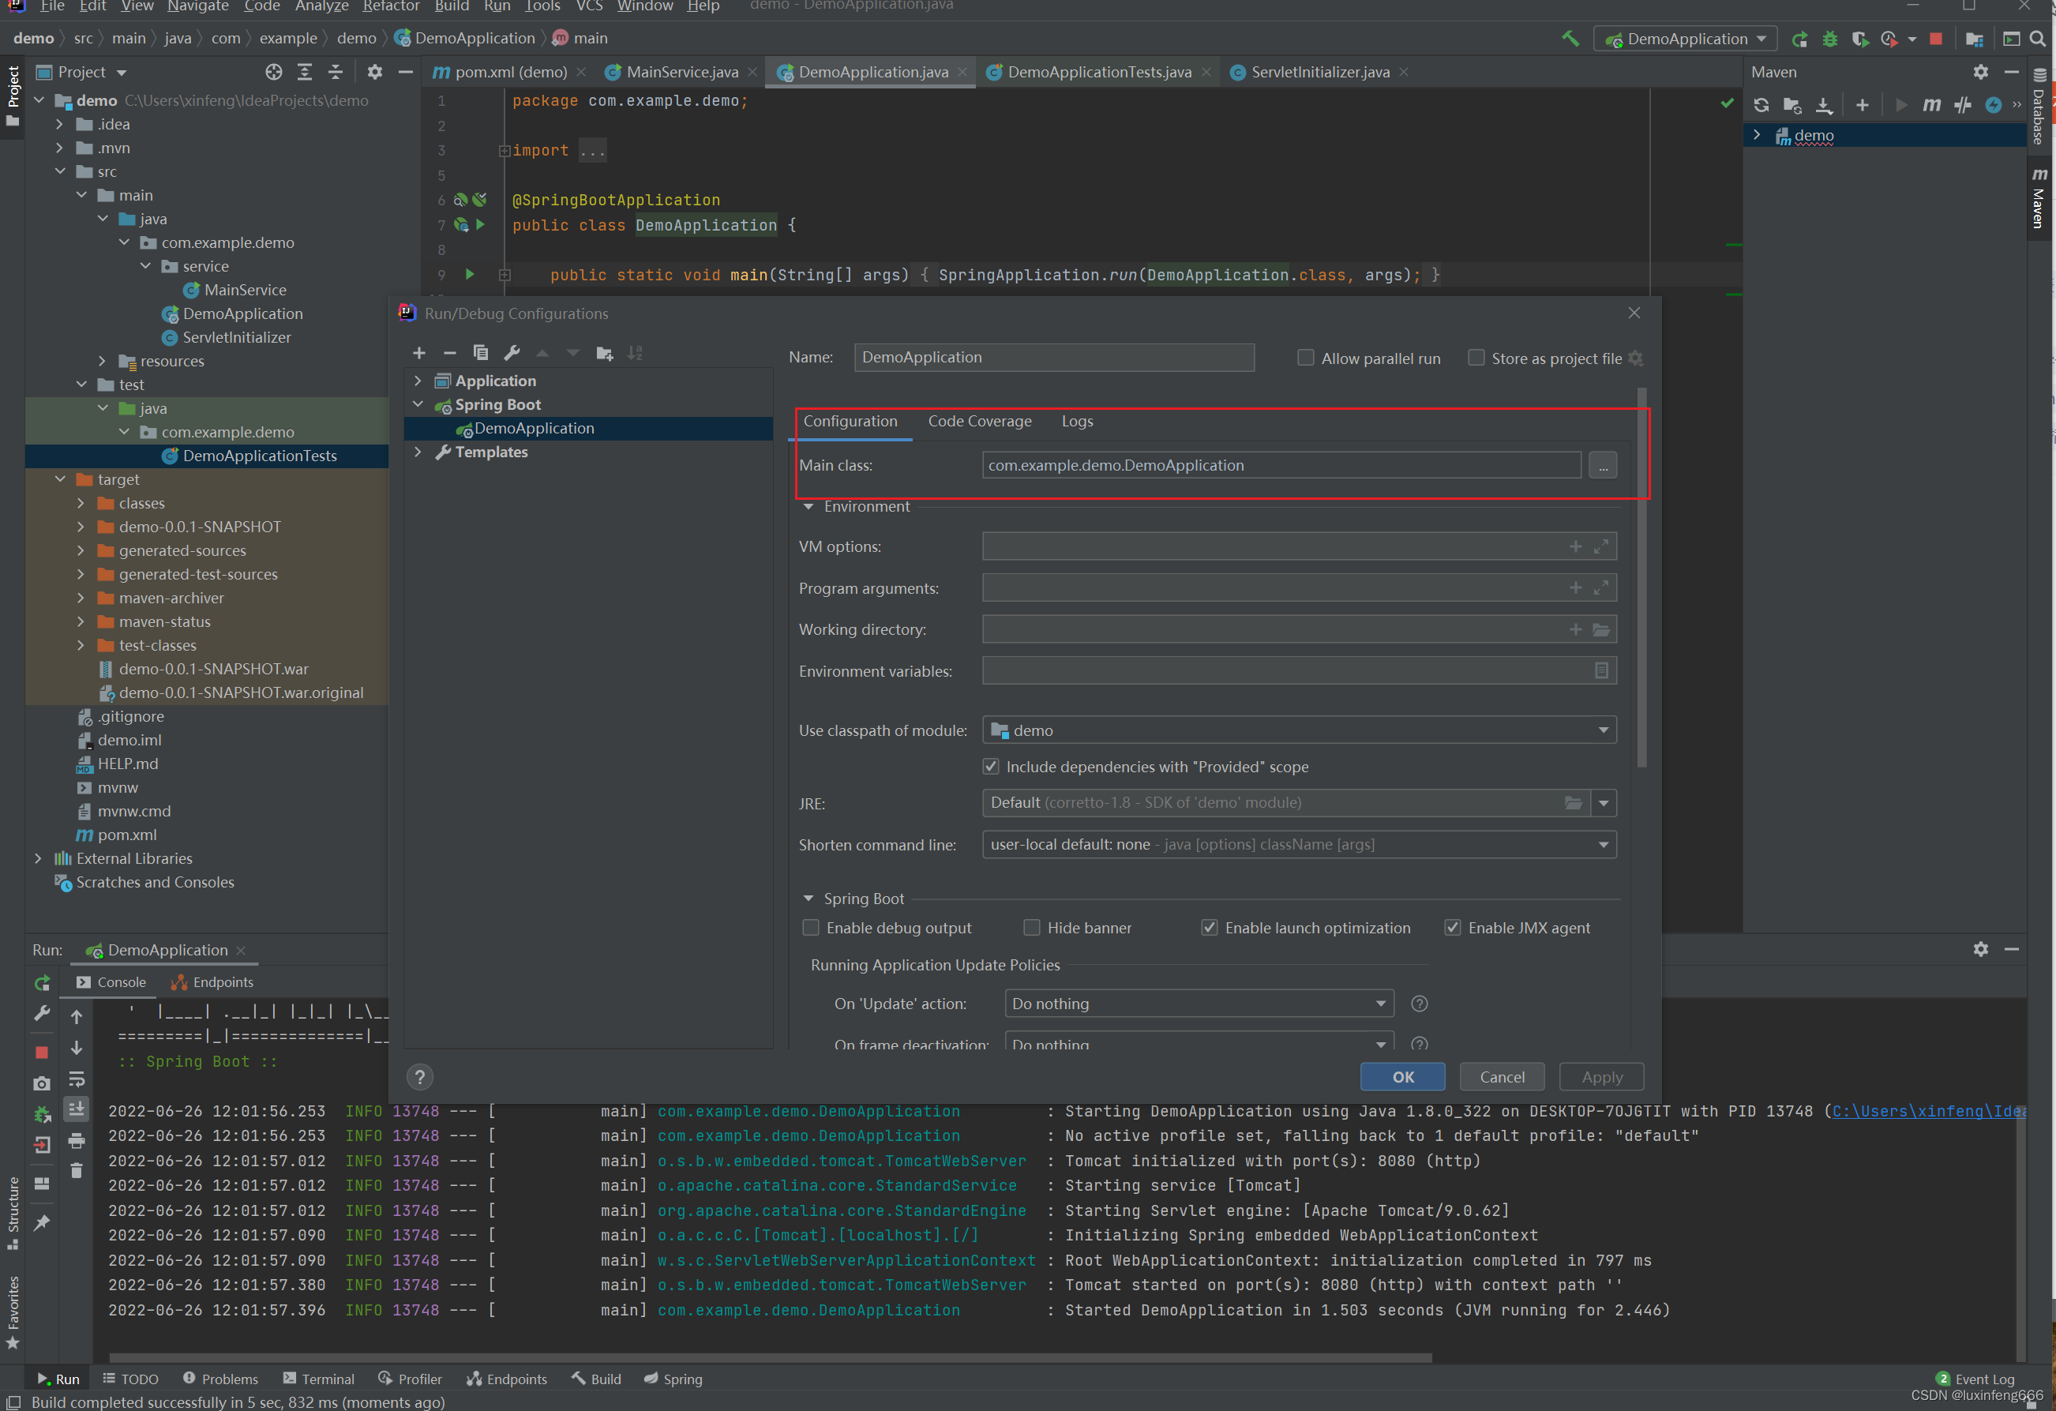2056x1411 pixels.
Task: Check the Hide banner option
Action: (1031, 927)
